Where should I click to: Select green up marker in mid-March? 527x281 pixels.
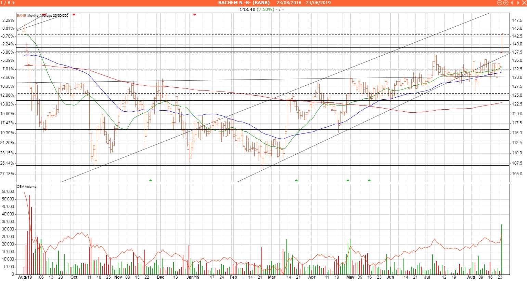click(296, 180)
